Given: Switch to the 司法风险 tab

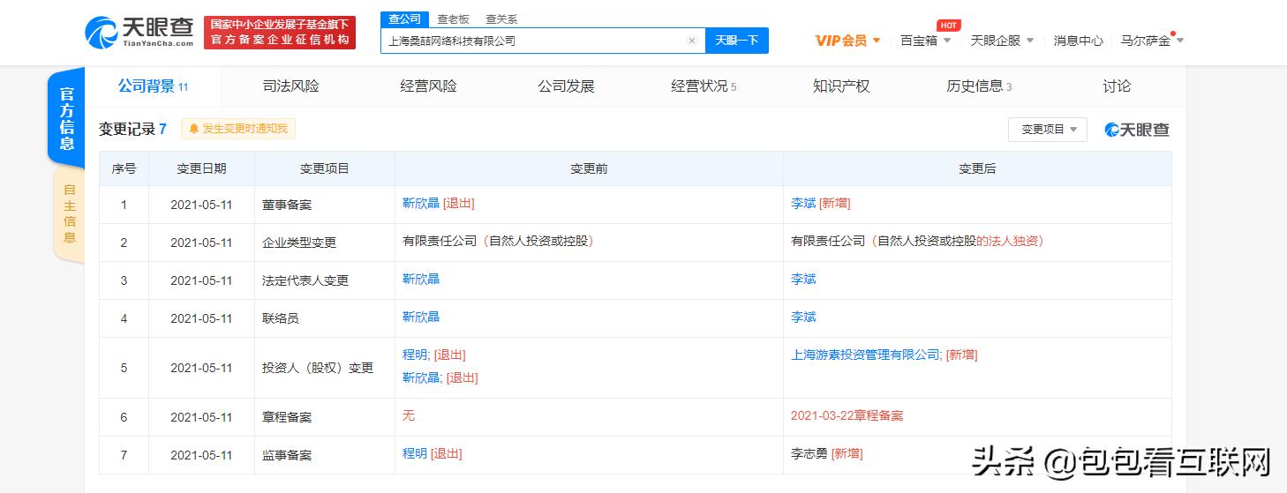Looking at the screenshot, I should [x=290, y=86].
